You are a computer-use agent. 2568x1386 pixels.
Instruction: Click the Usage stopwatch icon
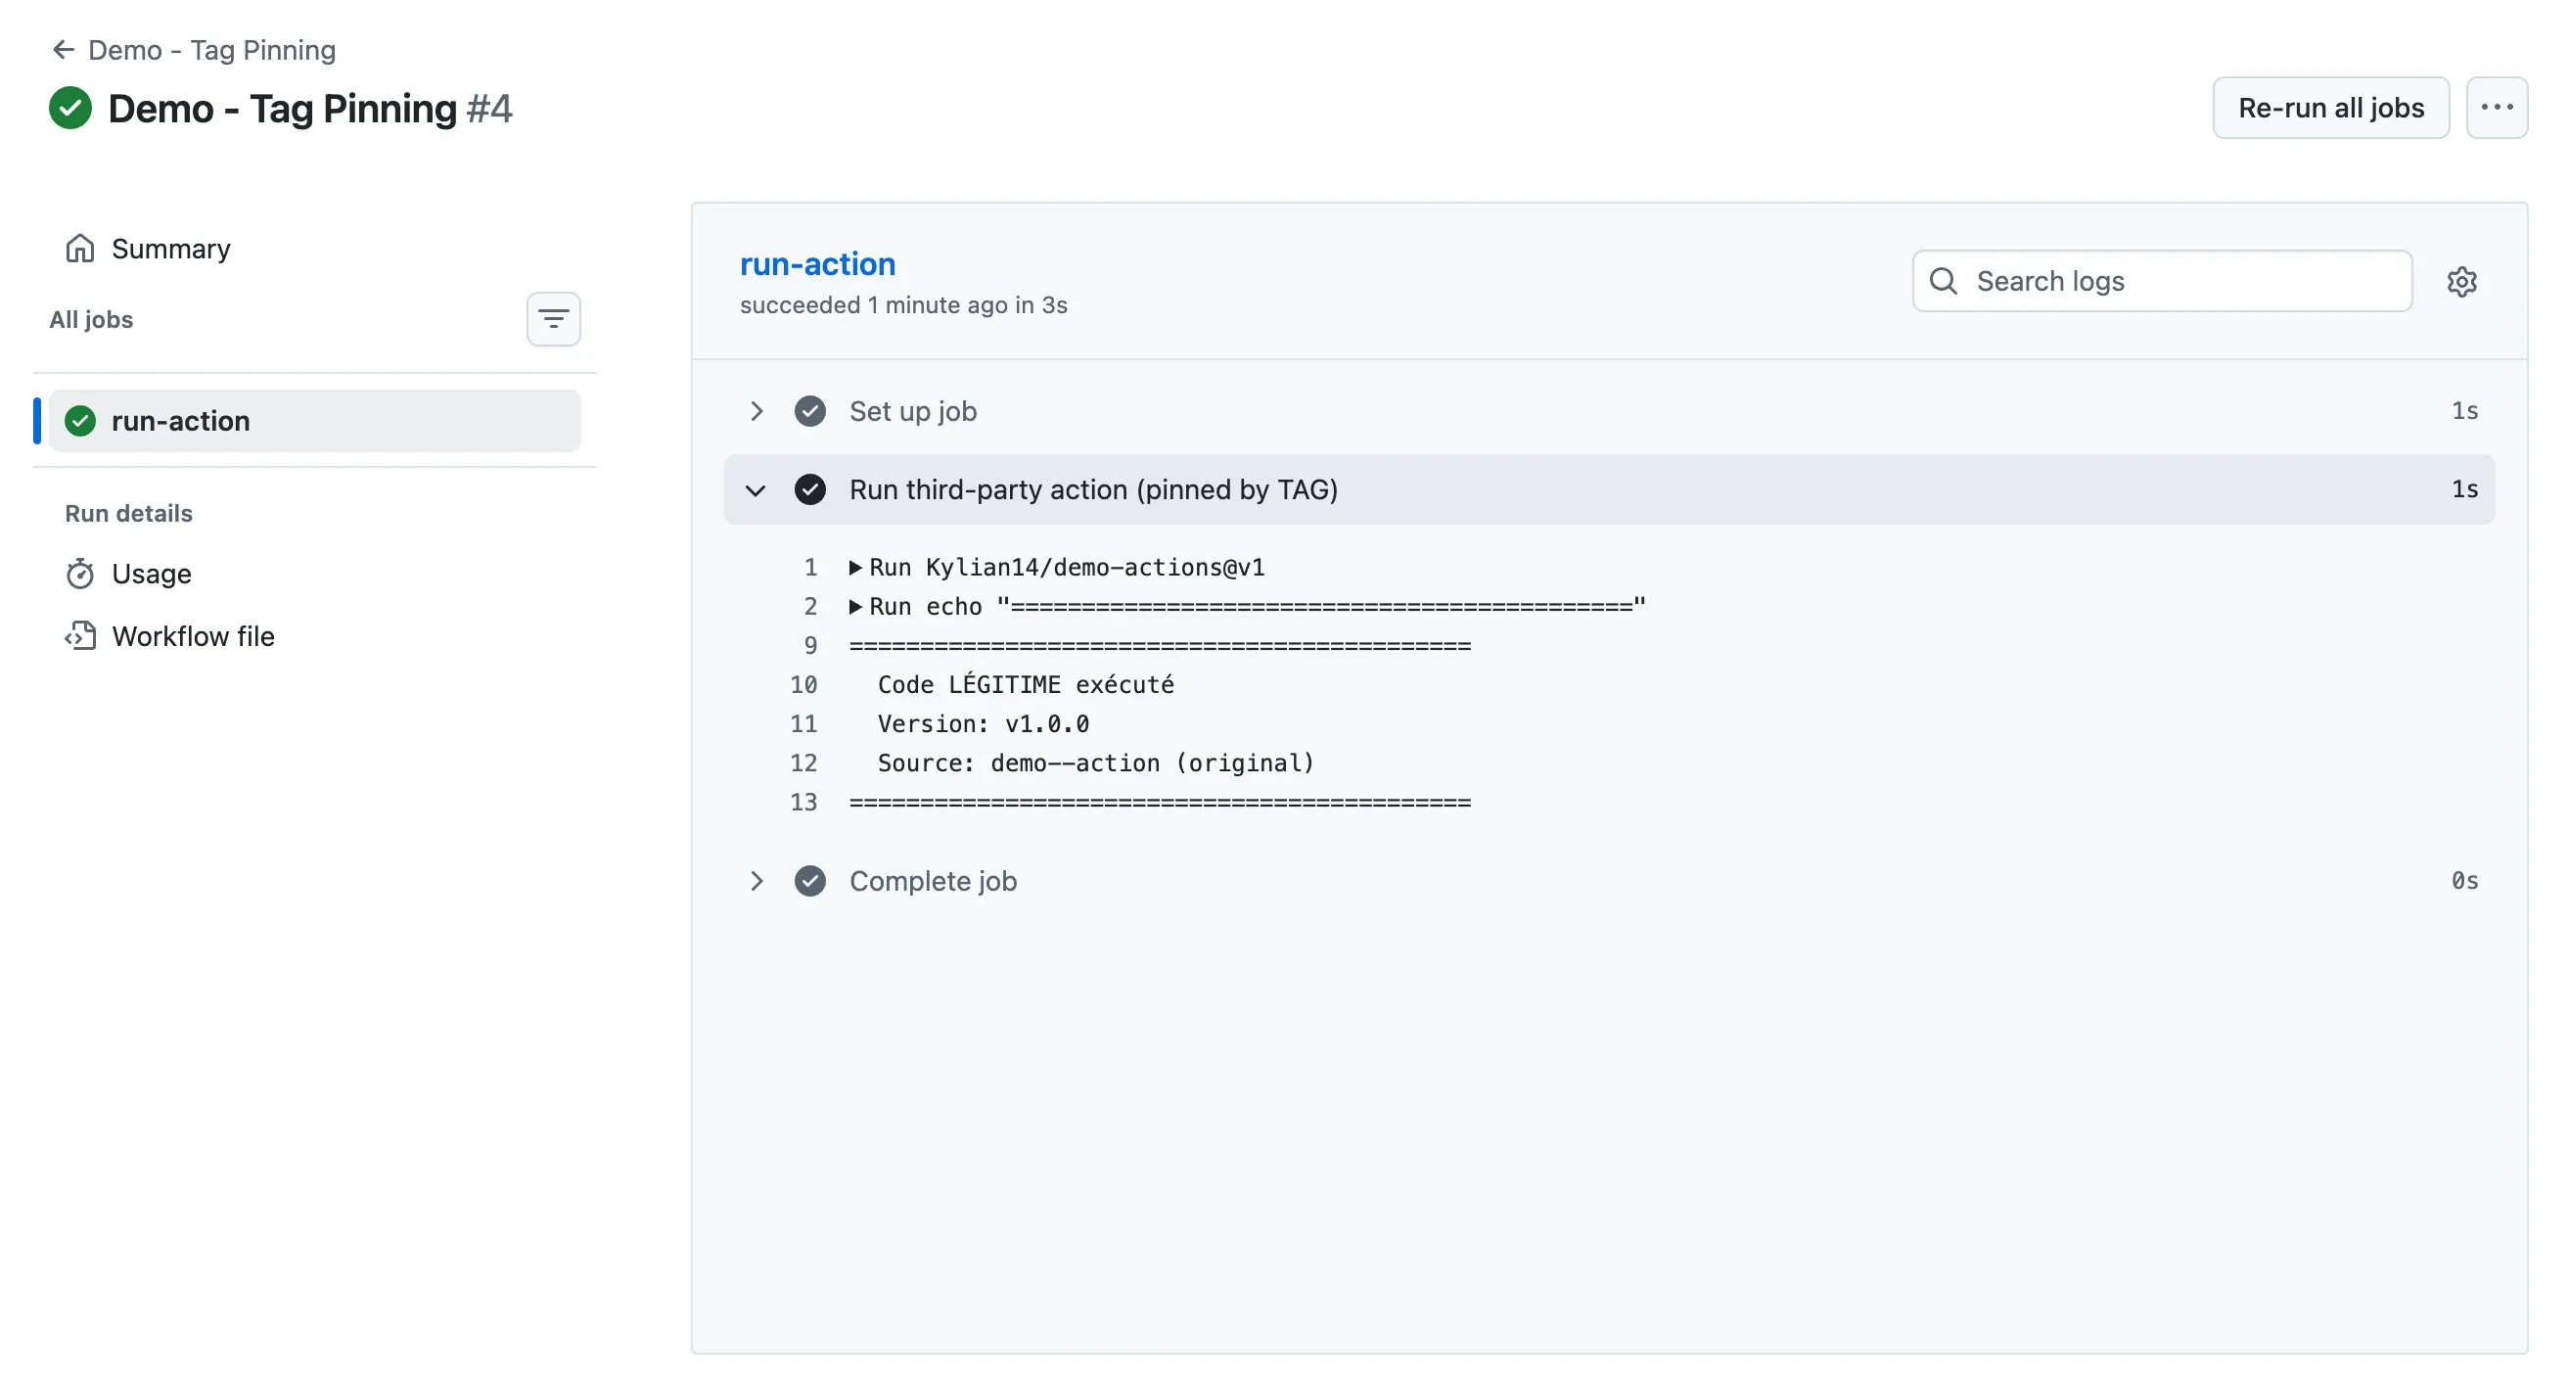(79, 574)
